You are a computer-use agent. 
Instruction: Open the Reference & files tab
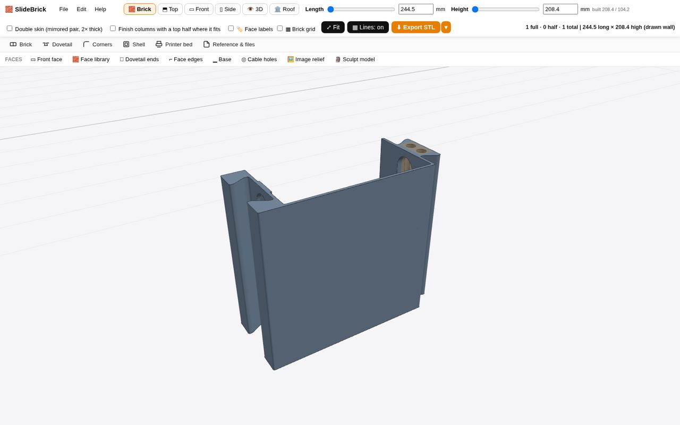[229, 44]
